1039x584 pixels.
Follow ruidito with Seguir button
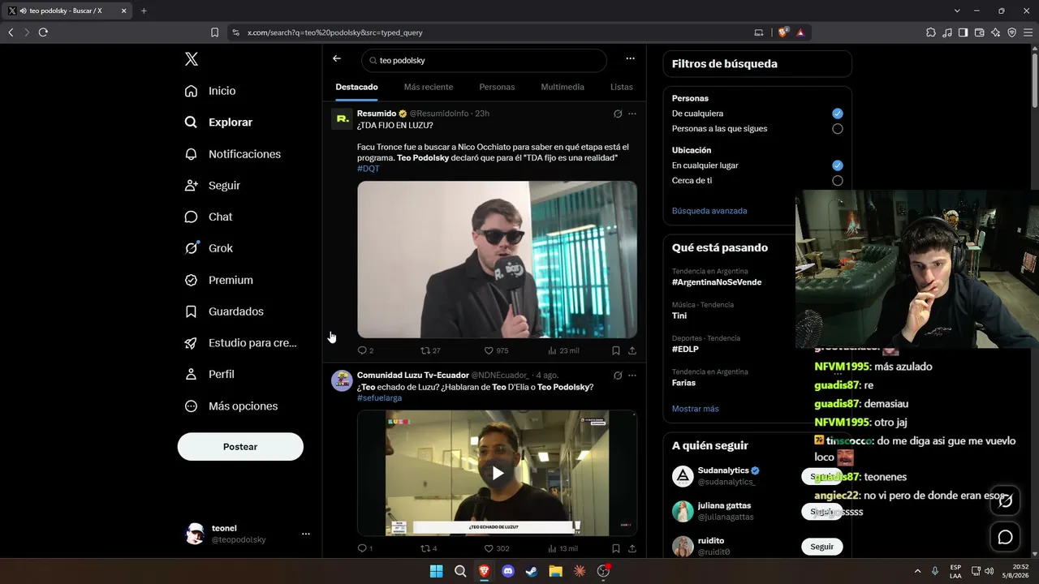[x=821, y=547]
